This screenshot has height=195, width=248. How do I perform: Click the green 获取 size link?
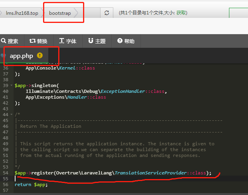[x=181, y=13]
